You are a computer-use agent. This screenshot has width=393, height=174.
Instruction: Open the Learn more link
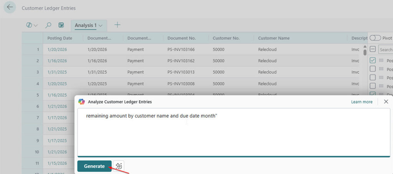click(362, 102)
